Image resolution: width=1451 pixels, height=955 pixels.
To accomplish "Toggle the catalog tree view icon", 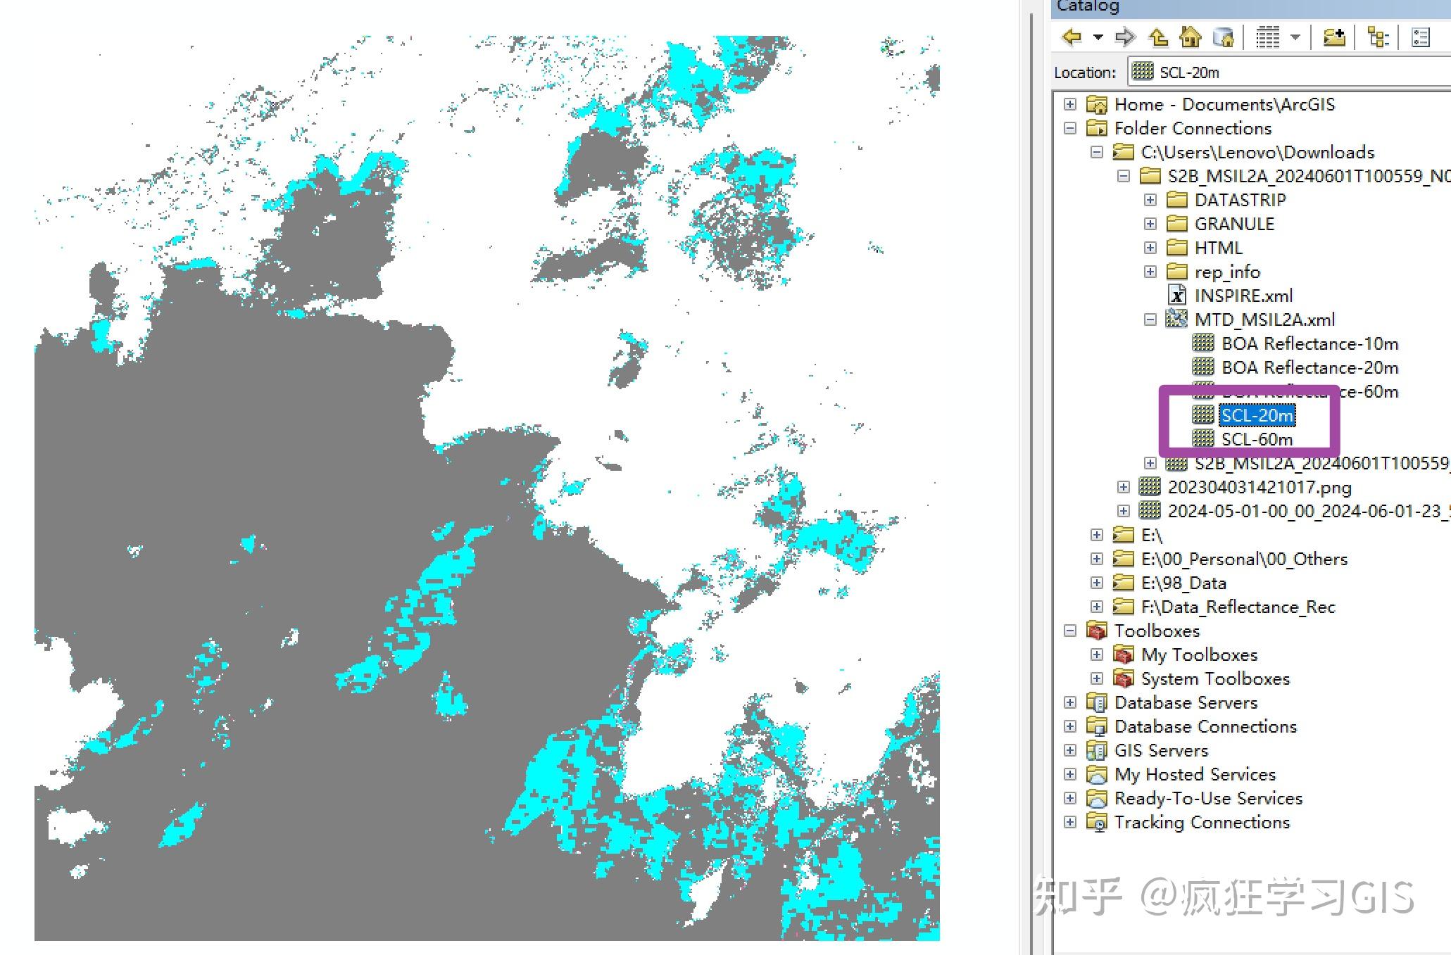I will coord(1377,37).
